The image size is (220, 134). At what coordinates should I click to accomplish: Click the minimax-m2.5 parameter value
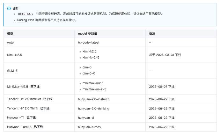tap(93, 83)
